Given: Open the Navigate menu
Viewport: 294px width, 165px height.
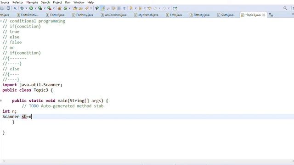Looking at the screenshot, I should point(32,2).
